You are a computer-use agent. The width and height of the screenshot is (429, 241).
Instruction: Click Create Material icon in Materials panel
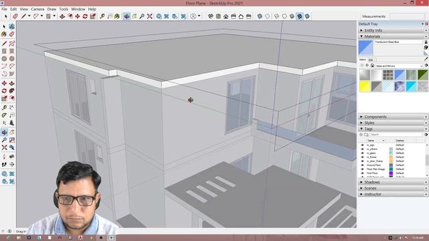pos(426,48)
